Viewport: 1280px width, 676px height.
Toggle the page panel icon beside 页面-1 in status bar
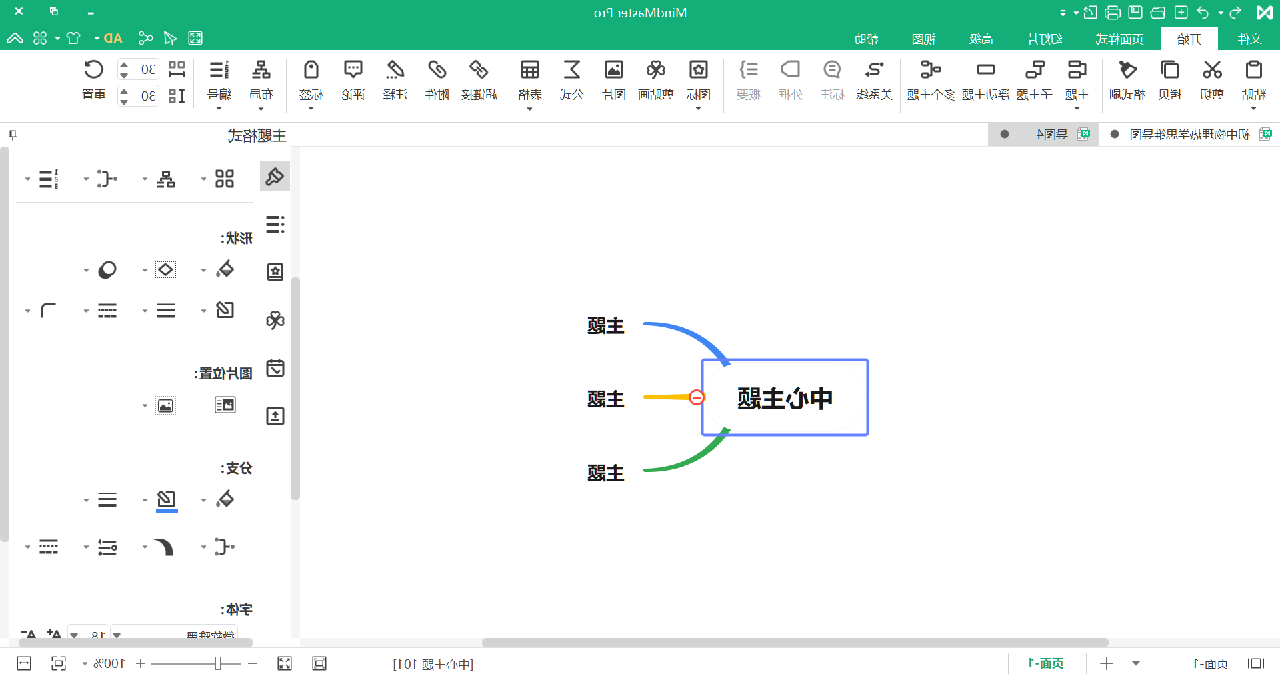1256,663
